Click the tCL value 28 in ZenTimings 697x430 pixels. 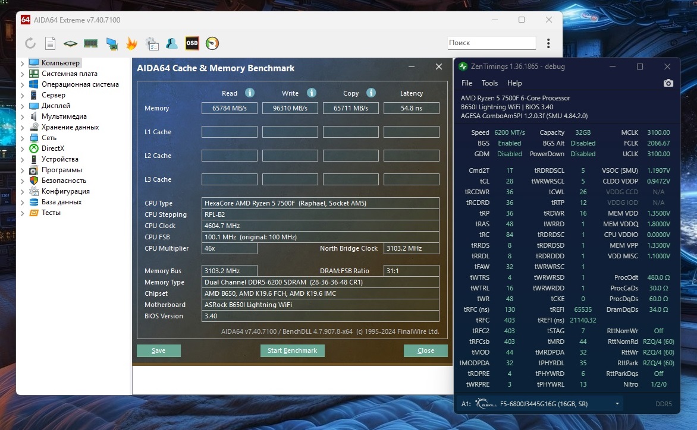510,181
